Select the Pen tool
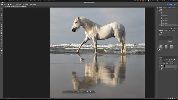This screenshot has height=100, width=178. click(x=1, y=36)
